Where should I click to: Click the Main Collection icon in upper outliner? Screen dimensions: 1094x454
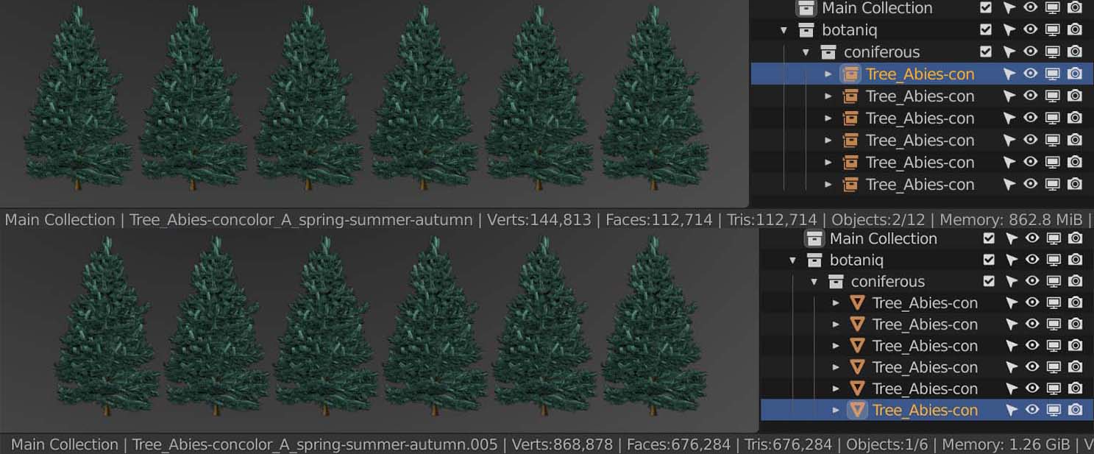[x=806, y=8]
